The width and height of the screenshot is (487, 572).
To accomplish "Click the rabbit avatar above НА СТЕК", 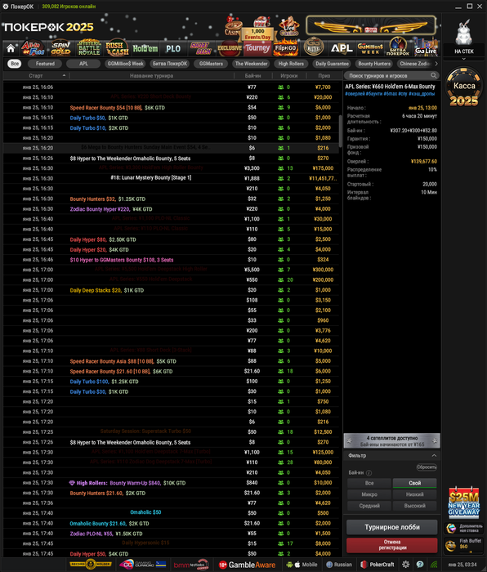I will [463, 33].
